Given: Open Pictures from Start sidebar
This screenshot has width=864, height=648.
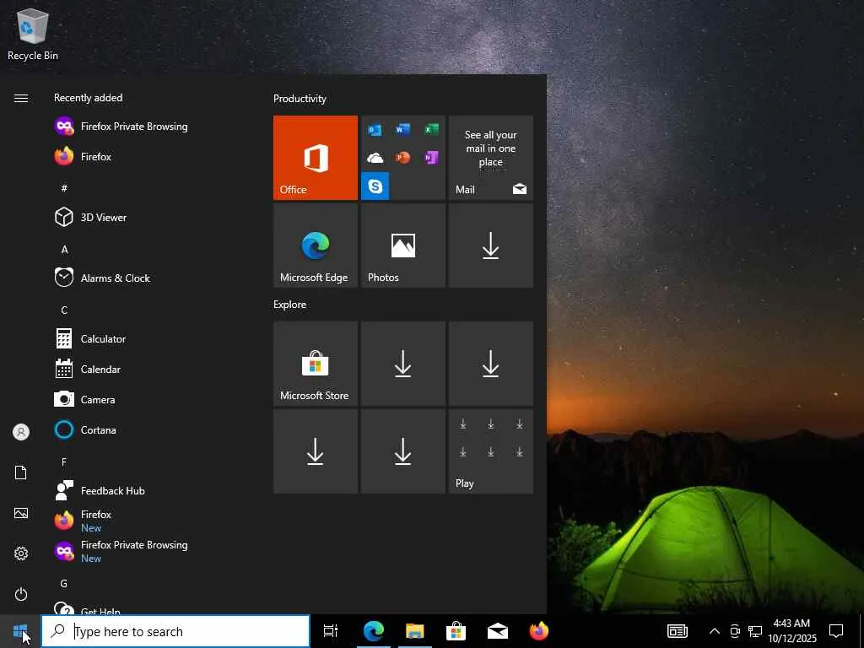Looking at the screenshot, I should click(21, 514).
